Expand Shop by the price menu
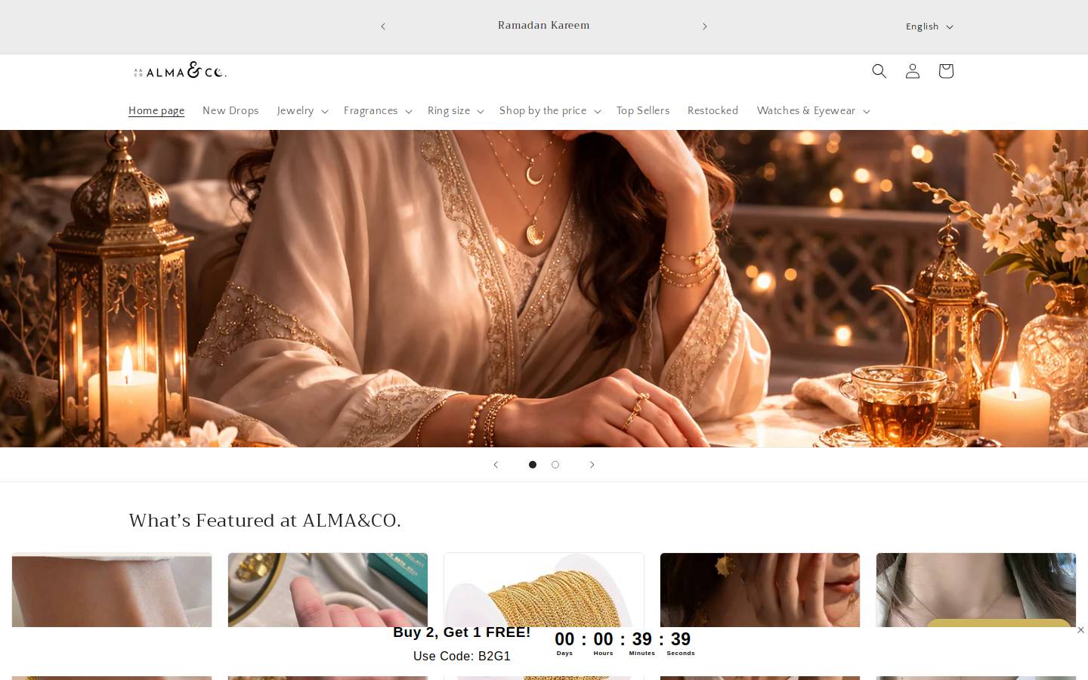1088x680 pixels. tap(549, 111)
